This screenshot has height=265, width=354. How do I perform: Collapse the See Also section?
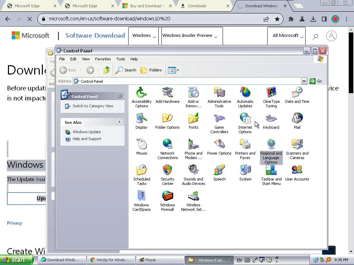pyautogui.click(x=119, y=122)
